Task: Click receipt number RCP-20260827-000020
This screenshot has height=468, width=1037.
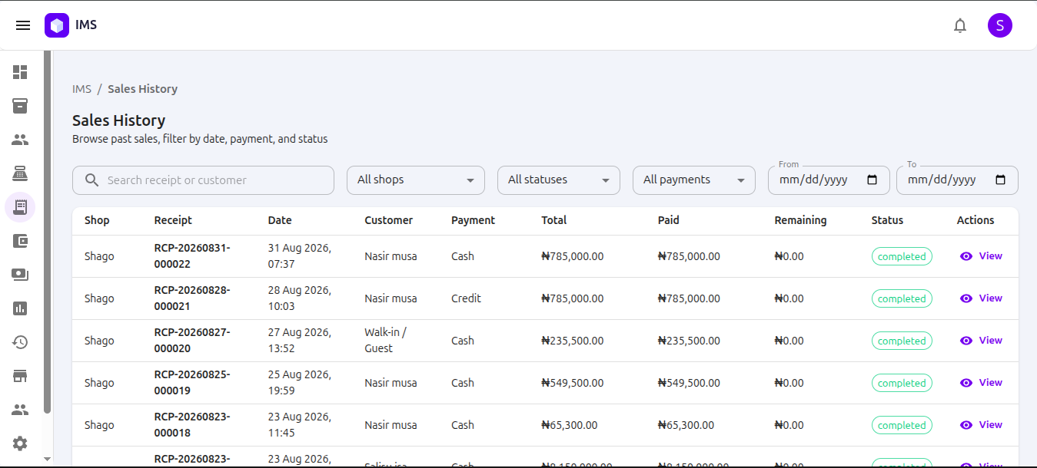Action: tap(192, 341)
